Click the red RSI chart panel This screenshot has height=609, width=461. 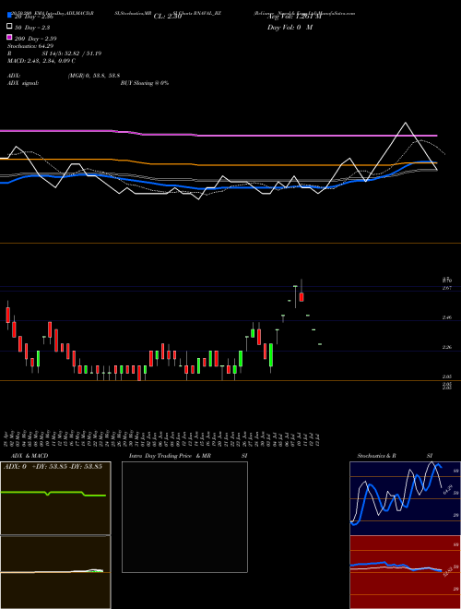point(405,572)
